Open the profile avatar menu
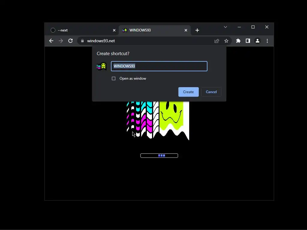The height and width of the screenshot is (230, 307). pos(258,41)
